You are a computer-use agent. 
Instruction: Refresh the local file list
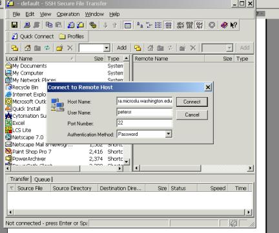[47, 48]
